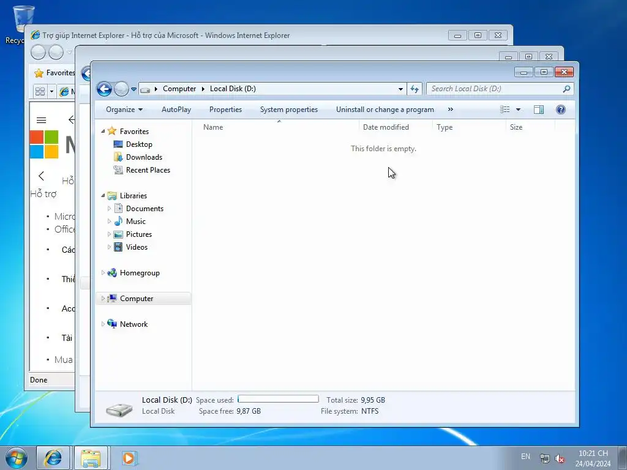Open the Pictures library
This screenshot has height=470, width=627.
coord(139,234)
